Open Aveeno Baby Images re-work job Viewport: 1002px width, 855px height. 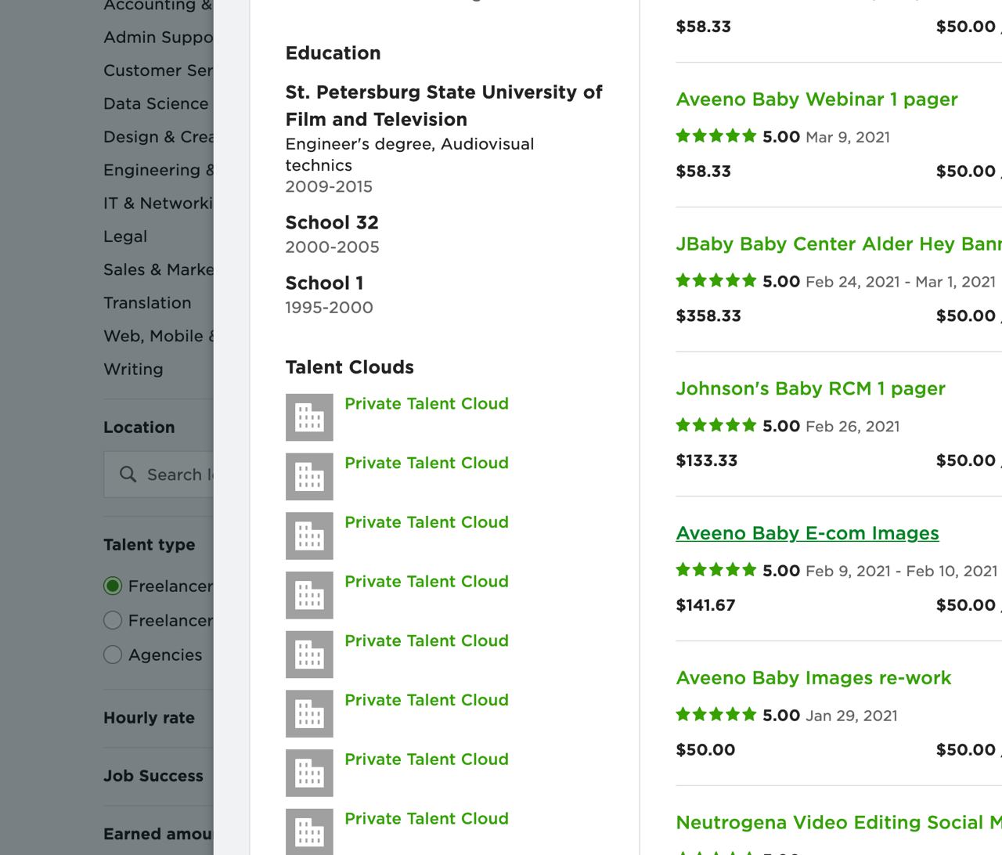tap(813, 678)
